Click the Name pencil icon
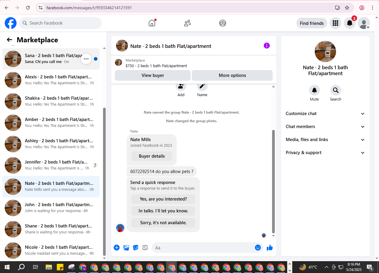Screen dimensions: 379x273 pyautogui.click(x=202, y=86)
